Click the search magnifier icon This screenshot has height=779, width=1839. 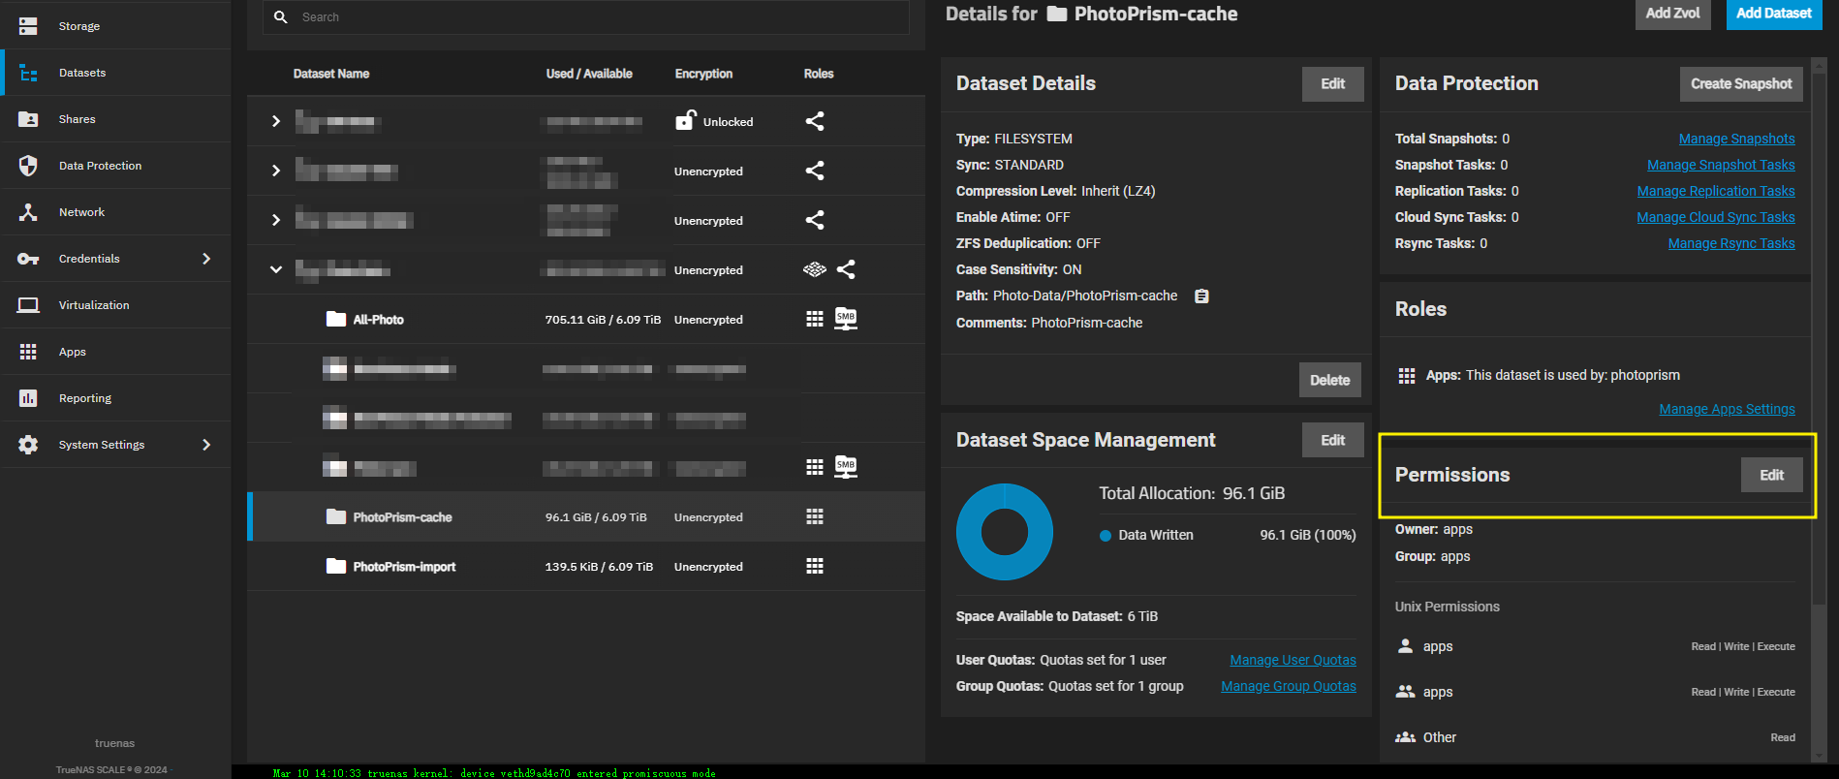[x=281, y=17]
